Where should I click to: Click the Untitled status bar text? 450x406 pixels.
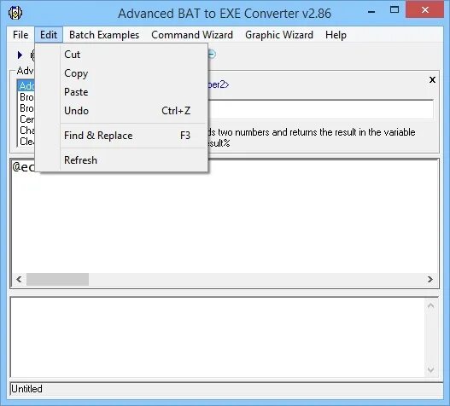[26, 389]
